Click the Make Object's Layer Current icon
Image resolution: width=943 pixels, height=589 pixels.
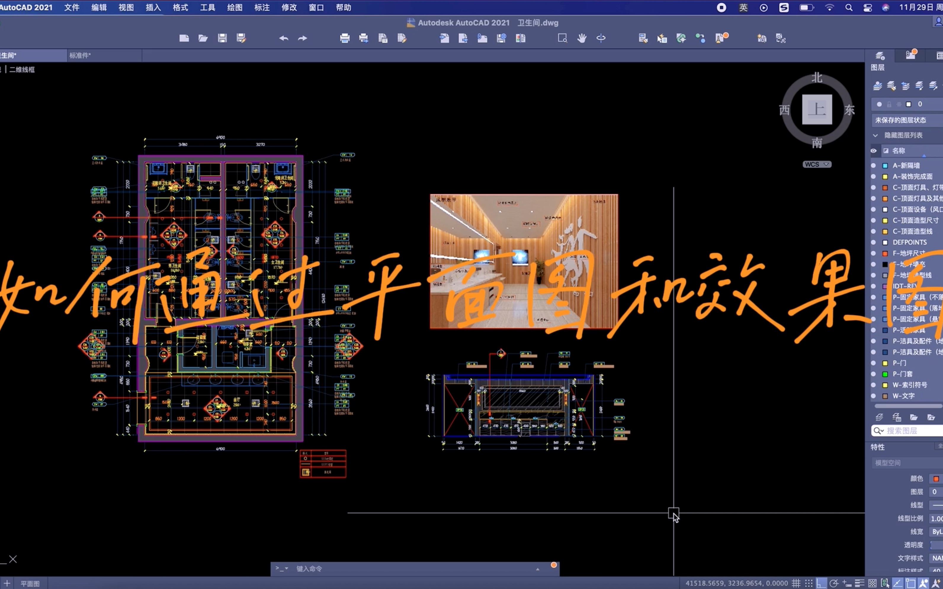[878, 86]
